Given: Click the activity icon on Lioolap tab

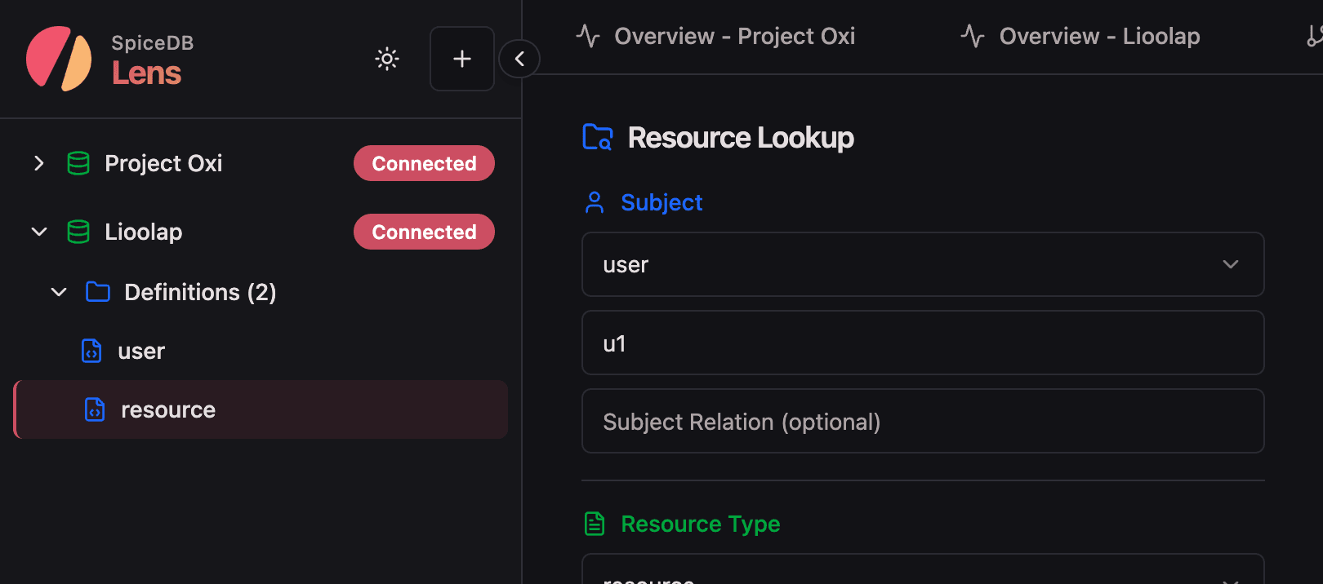Looking at the screenshot, I should [x=973, y=36].
